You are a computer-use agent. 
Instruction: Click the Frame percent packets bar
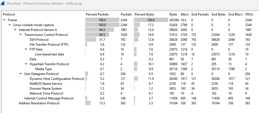click(102, 20)
